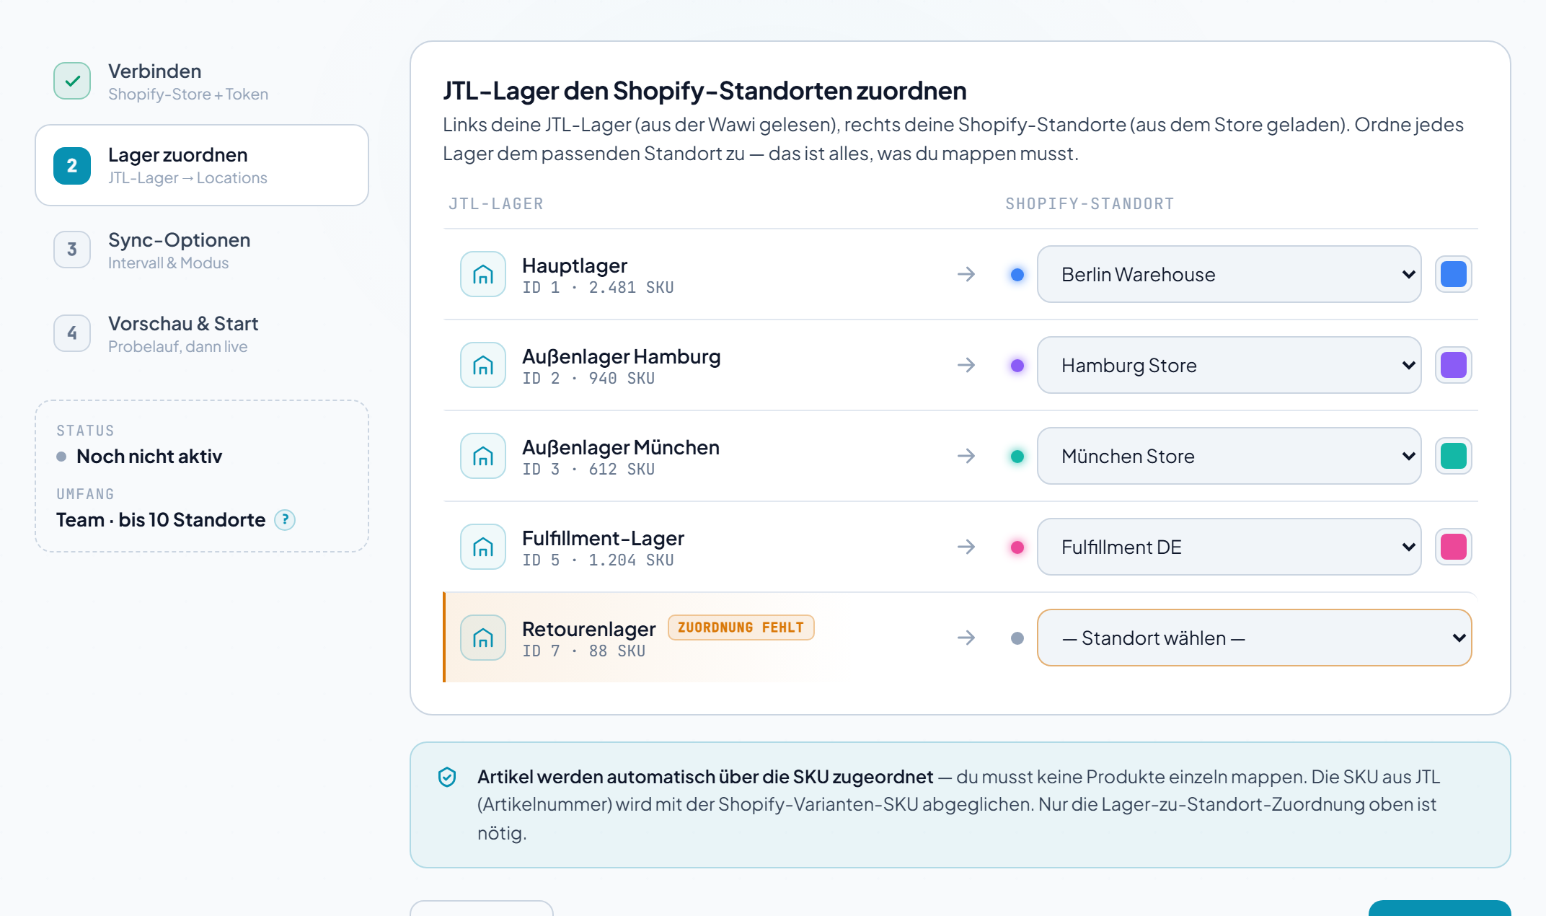Click the blue color swatch for Hauptlager

[x=1454, y=274]
